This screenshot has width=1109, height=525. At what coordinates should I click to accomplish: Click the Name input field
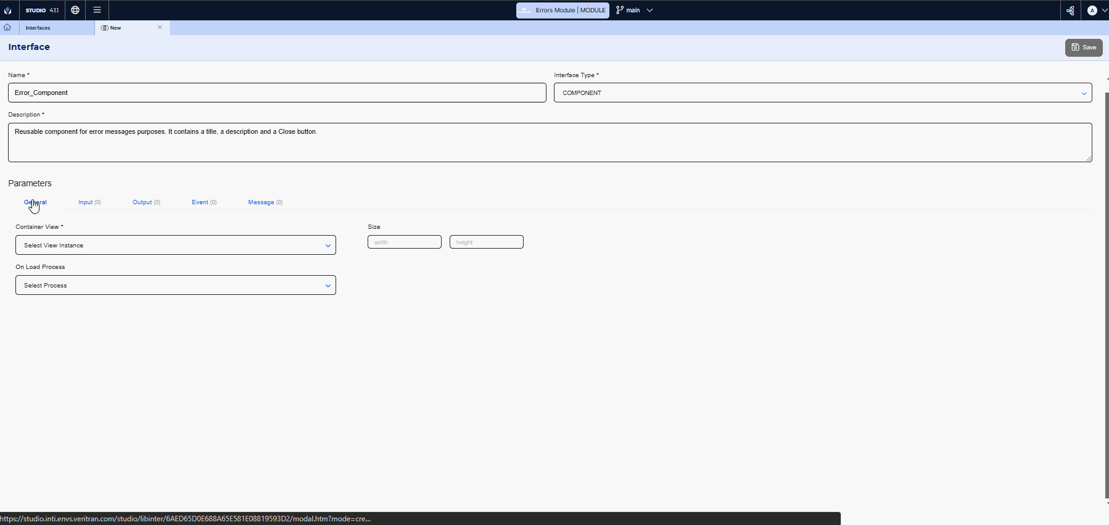(x=277, y=93)
